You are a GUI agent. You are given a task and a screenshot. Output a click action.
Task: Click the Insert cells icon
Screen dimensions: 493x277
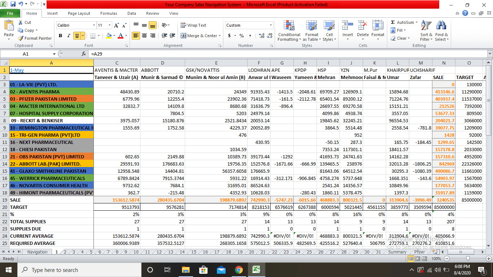point(348,26)
